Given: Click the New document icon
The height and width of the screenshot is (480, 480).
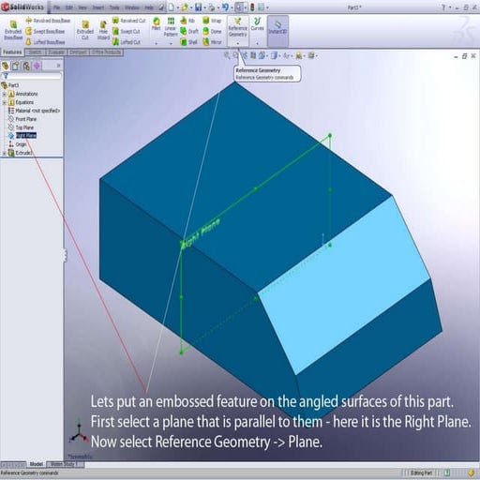Looking at the screenshot, I should click(172, 7).
